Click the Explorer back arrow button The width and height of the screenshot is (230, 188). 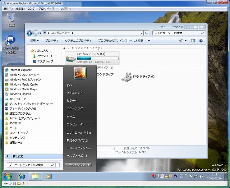pyautogui.click(x=30, y=33)
